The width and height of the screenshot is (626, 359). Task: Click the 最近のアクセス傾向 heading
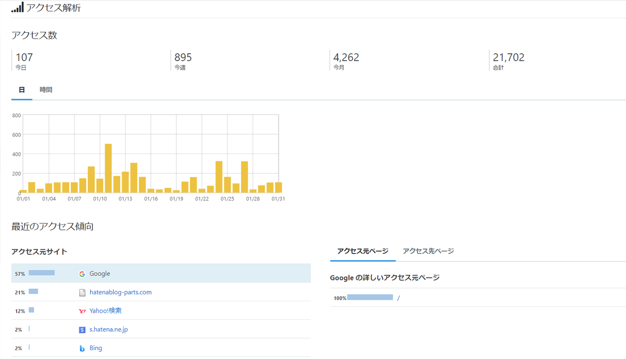pos(52,227)
